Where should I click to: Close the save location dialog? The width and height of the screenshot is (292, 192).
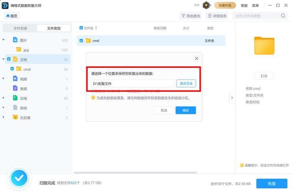coord(197,59)
